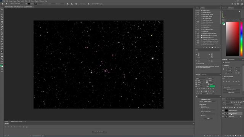The width and height of the screenshot is (244, 137).
Task: Select the Crop tool
Action: [x=2, y=19]
